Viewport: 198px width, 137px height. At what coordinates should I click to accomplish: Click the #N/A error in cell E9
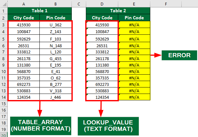point(134,65)
